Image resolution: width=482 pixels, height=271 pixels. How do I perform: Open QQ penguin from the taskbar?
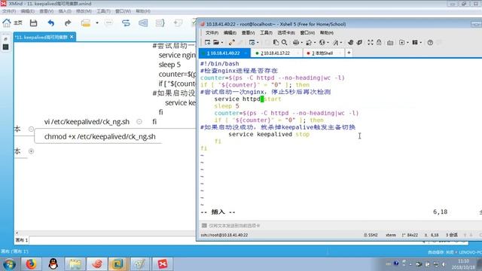[x=53, y=264]
